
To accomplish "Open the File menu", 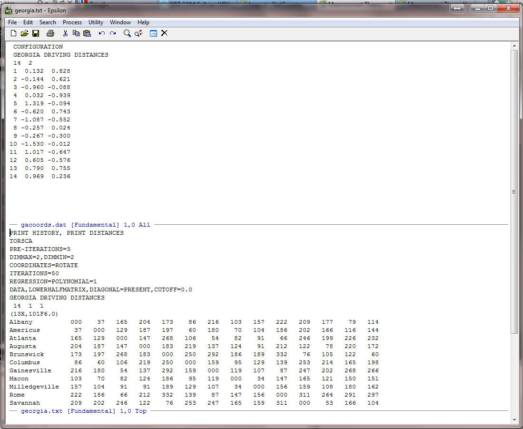I will coord(12,22).
